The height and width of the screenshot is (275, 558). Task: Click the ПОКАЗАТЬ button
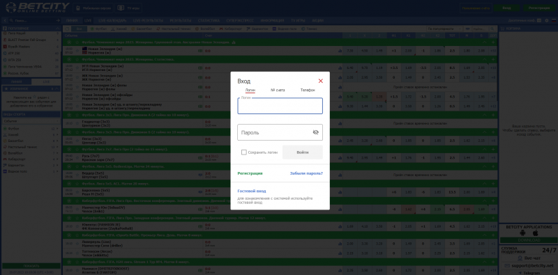31,266
